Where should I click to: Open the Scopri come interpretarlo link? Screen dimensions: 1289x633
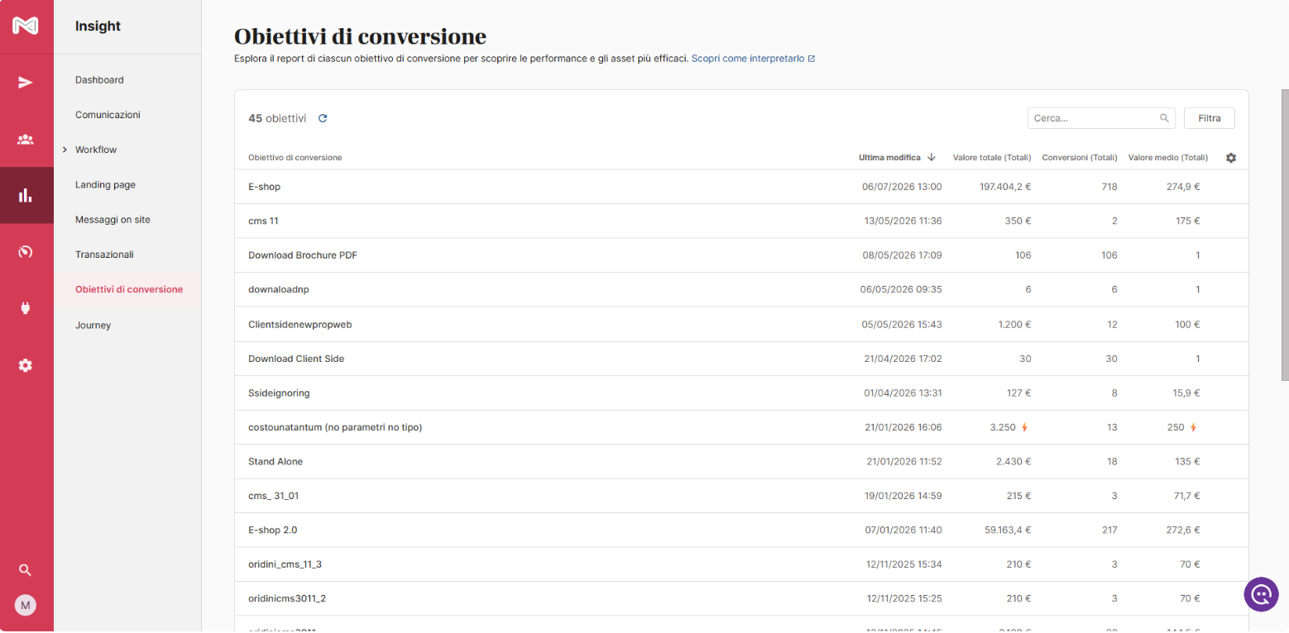pos(748,59)
